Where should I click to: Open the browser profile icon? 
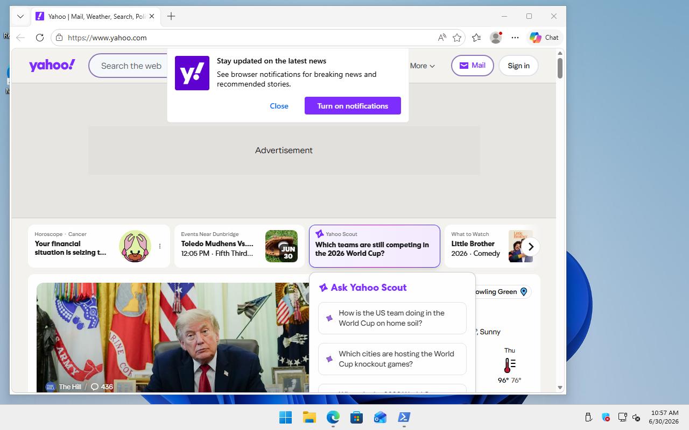click(x=496, y=38)
